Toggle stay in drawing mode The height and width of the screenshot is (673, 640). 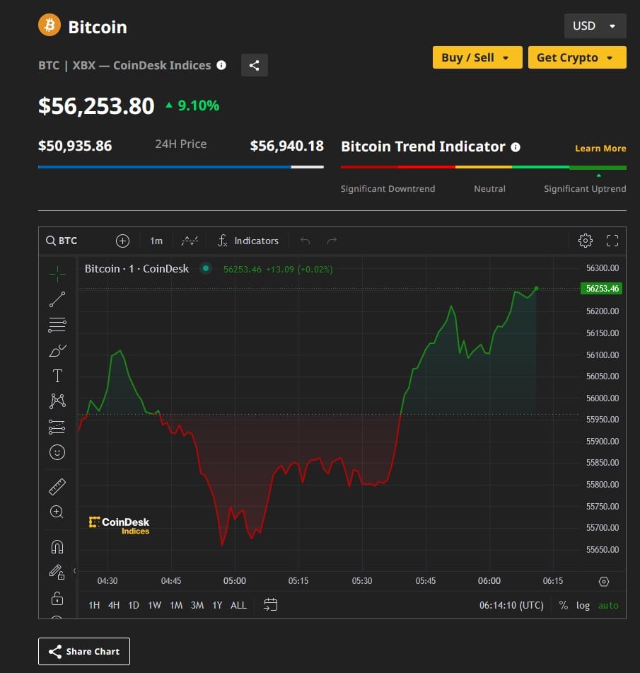[57, 572]
